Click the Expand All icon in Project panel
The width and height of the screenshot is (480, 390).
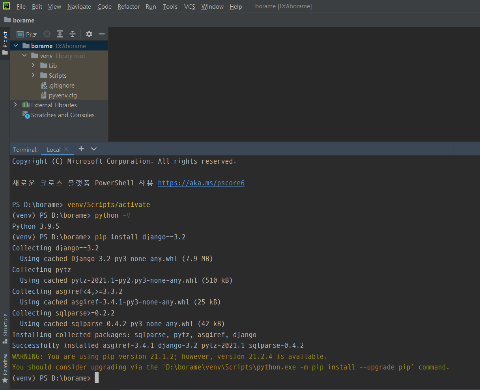click(x=60, y=34)
